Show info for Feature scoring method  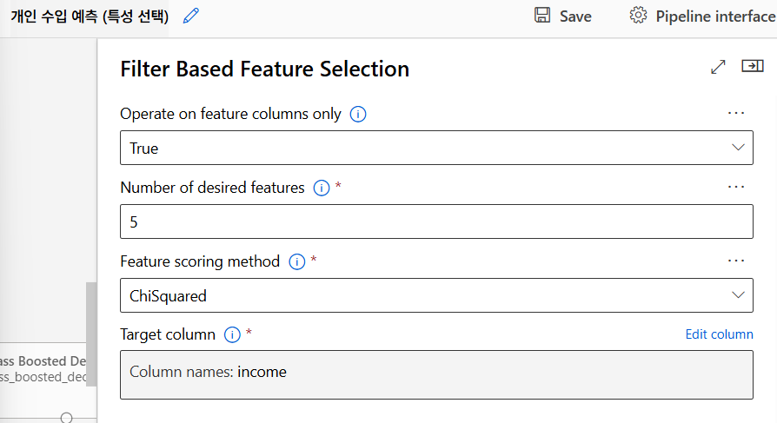[x=296, y=261]
